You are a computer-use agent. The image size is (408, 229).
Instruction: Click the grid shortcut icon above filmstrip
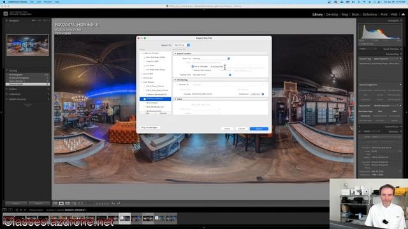(x=17, y=210)
